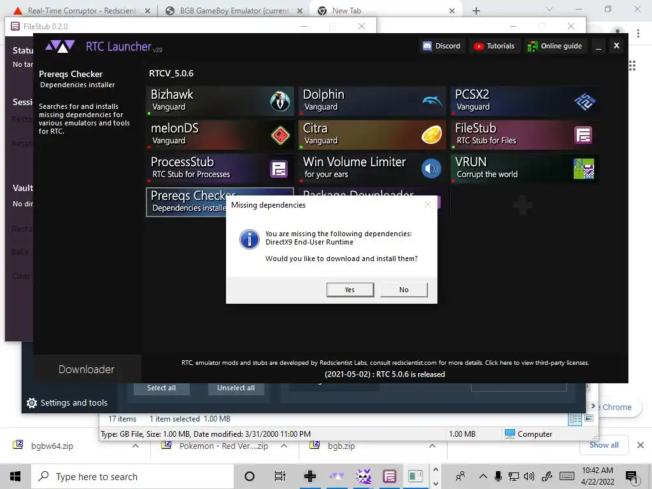Image resolution: width=652 pixels, height=489 pixels.
Task: Open the Tutorials YouTube link
Action: click(494, 46)
